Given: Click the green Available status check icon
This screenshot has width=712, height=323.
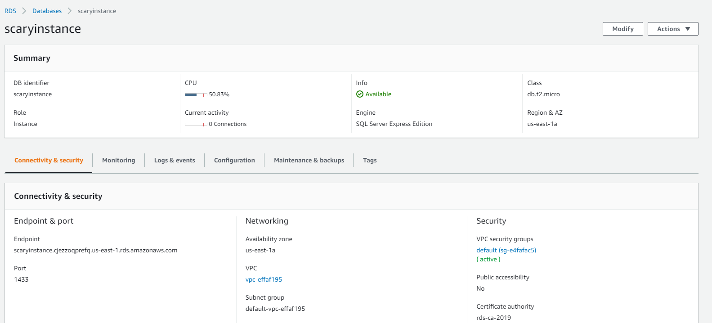Looking at the screenshot, I should coord(360,94).
